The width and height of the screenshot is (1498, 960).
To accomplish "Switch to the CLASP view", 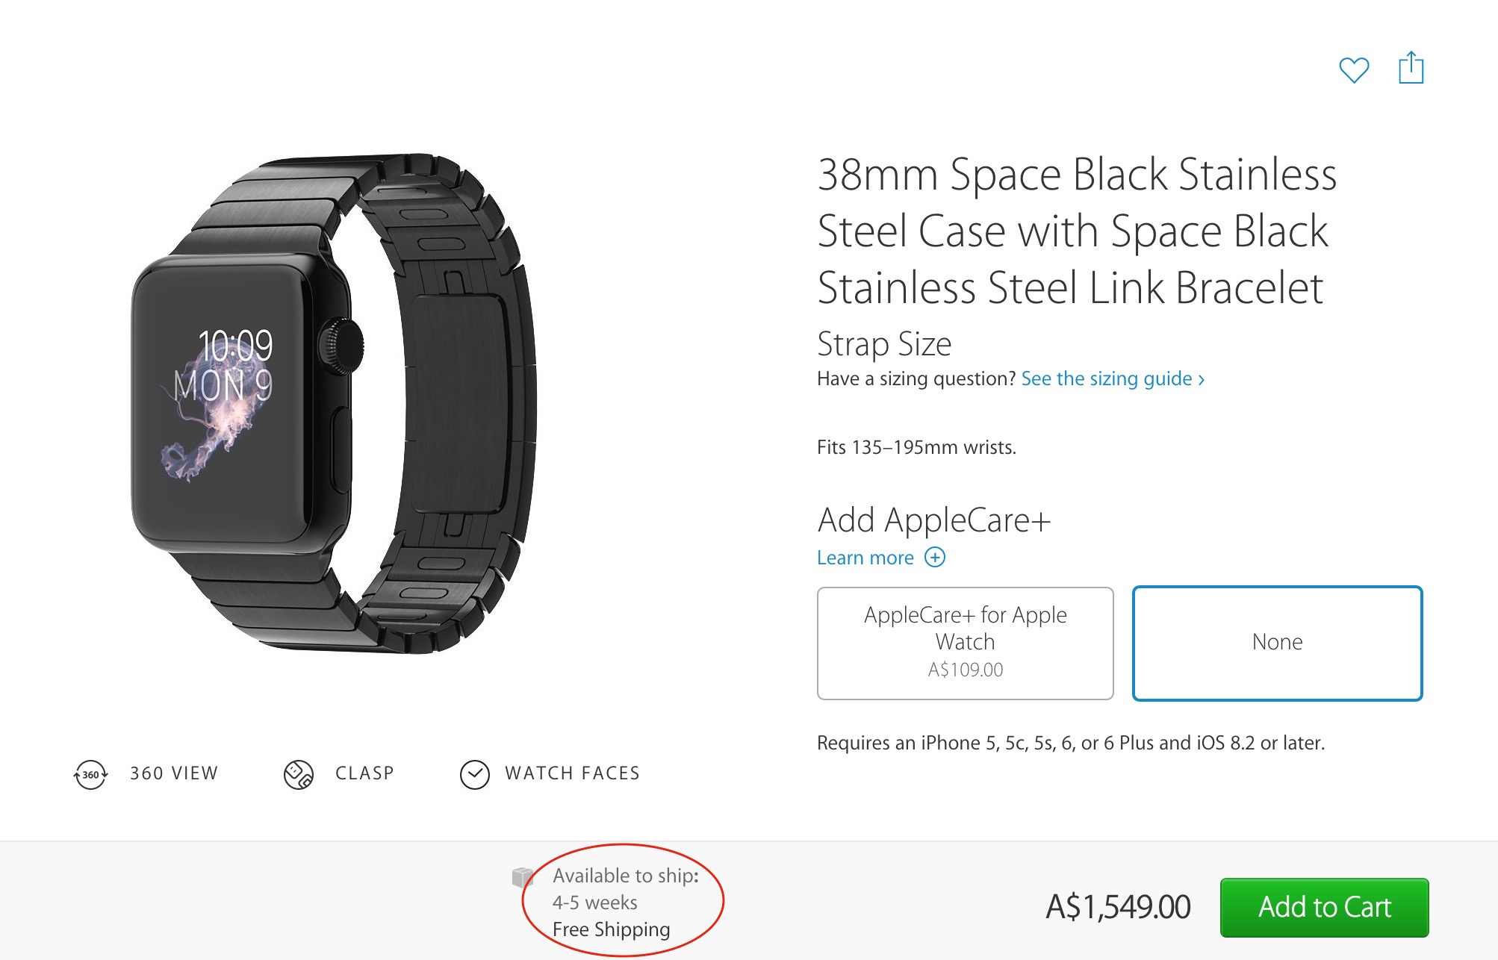I will point(364,773).
